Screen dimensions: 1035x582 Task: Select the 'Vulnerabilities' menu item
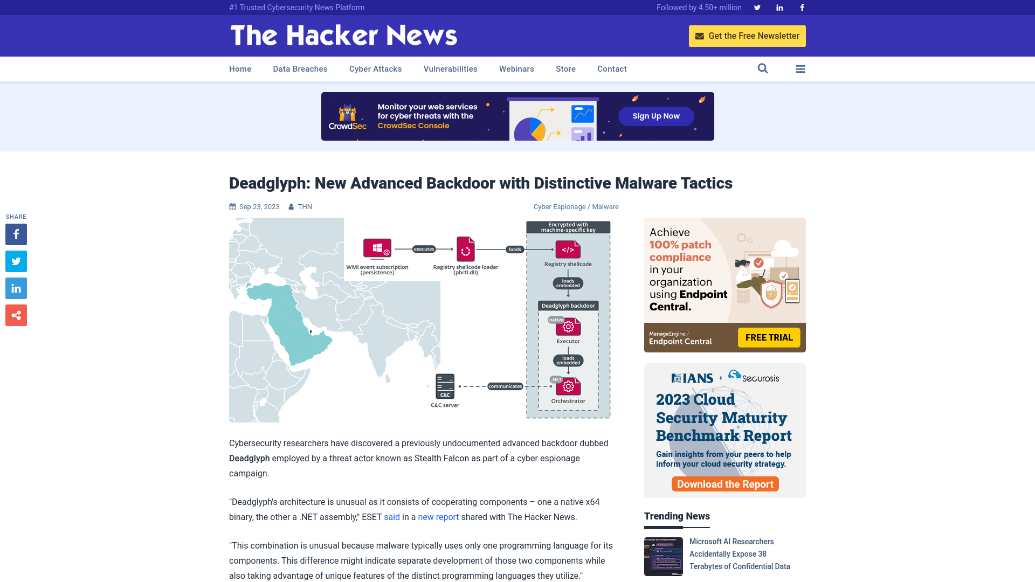[450, 69]
